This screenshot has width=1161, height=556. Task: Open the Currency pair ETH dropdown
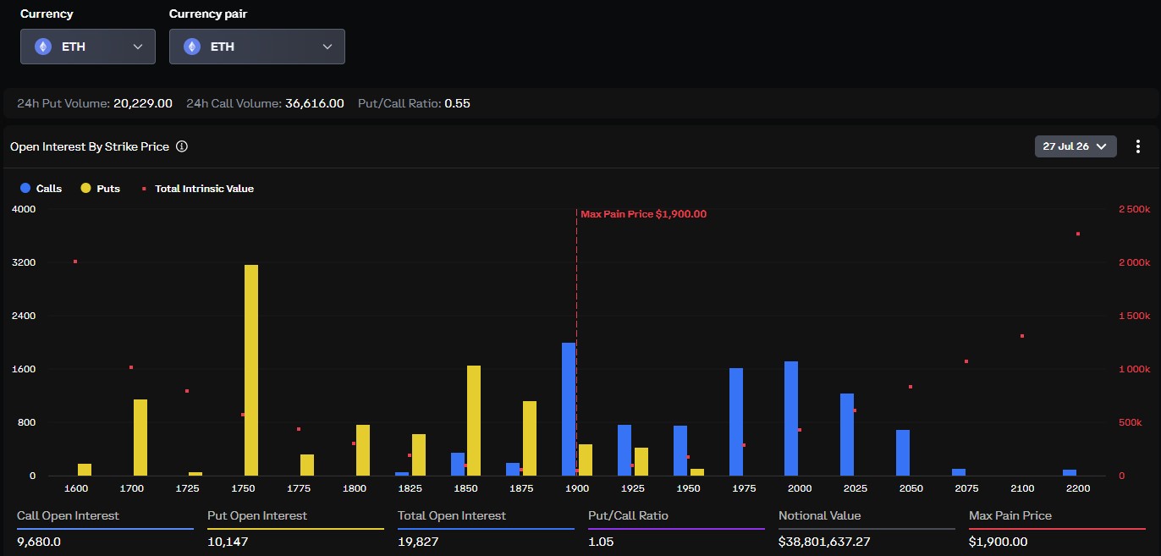(257, 47)
